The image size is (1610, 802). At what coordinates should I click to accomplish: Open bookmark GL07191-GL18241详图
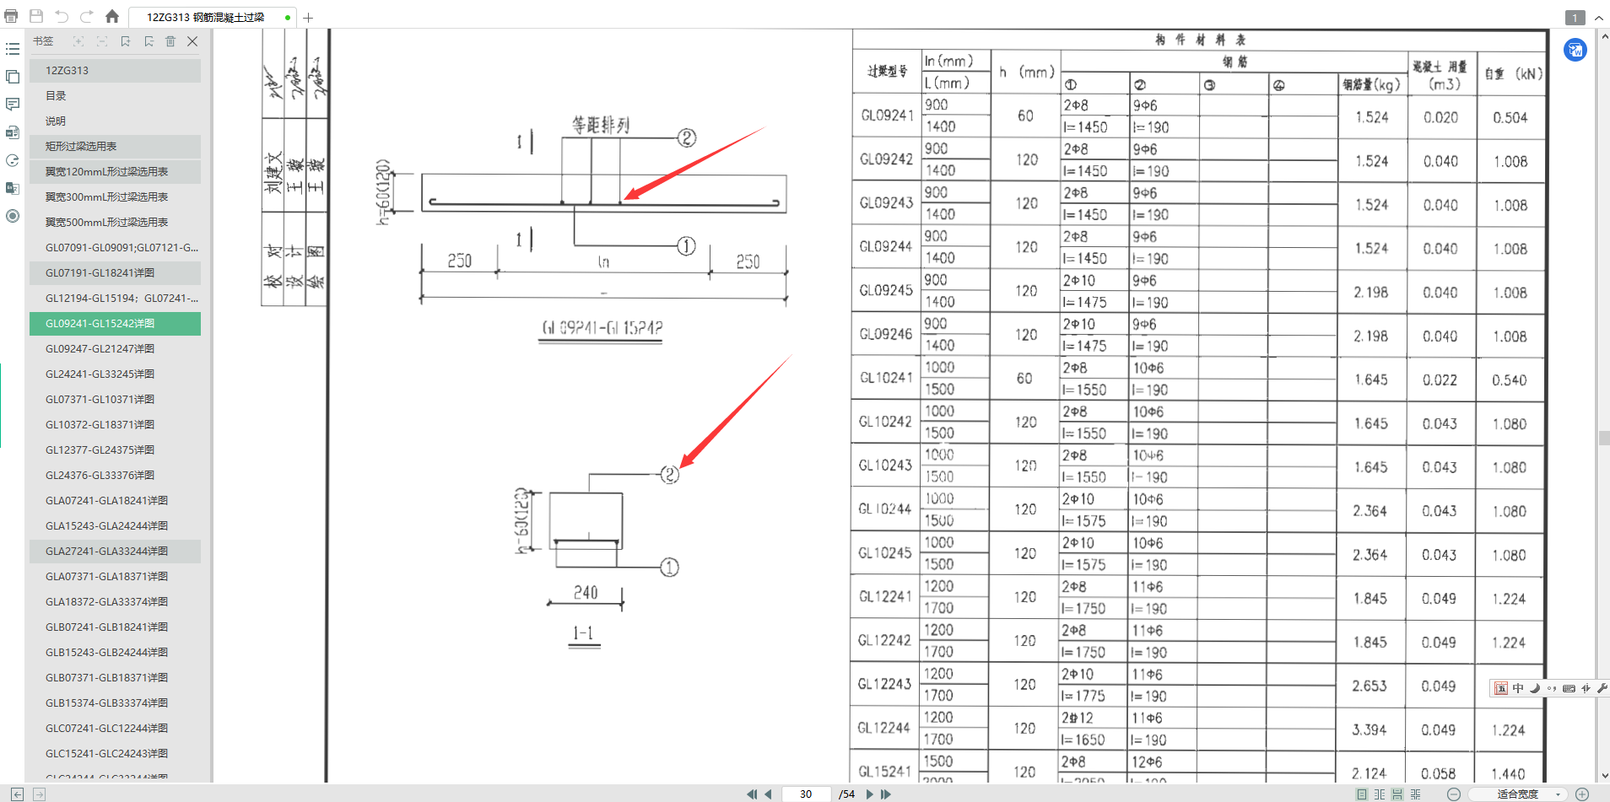pyautogui.click(x=115, y=273)
